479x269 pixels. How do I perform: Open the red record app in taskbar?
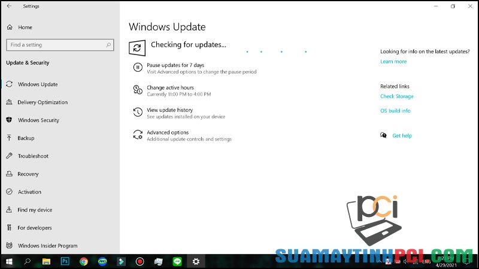point(140,262)
